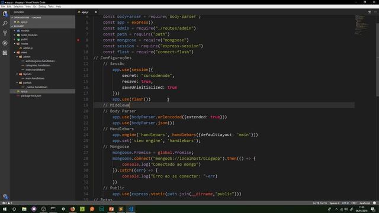The image size is (379, 213).
Task: Select app.js under Open Editors
Action: coord(43,22)
